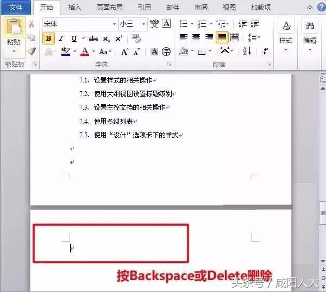Switch to the Mailings tab
326x292 pixels.
click(173, 8)
